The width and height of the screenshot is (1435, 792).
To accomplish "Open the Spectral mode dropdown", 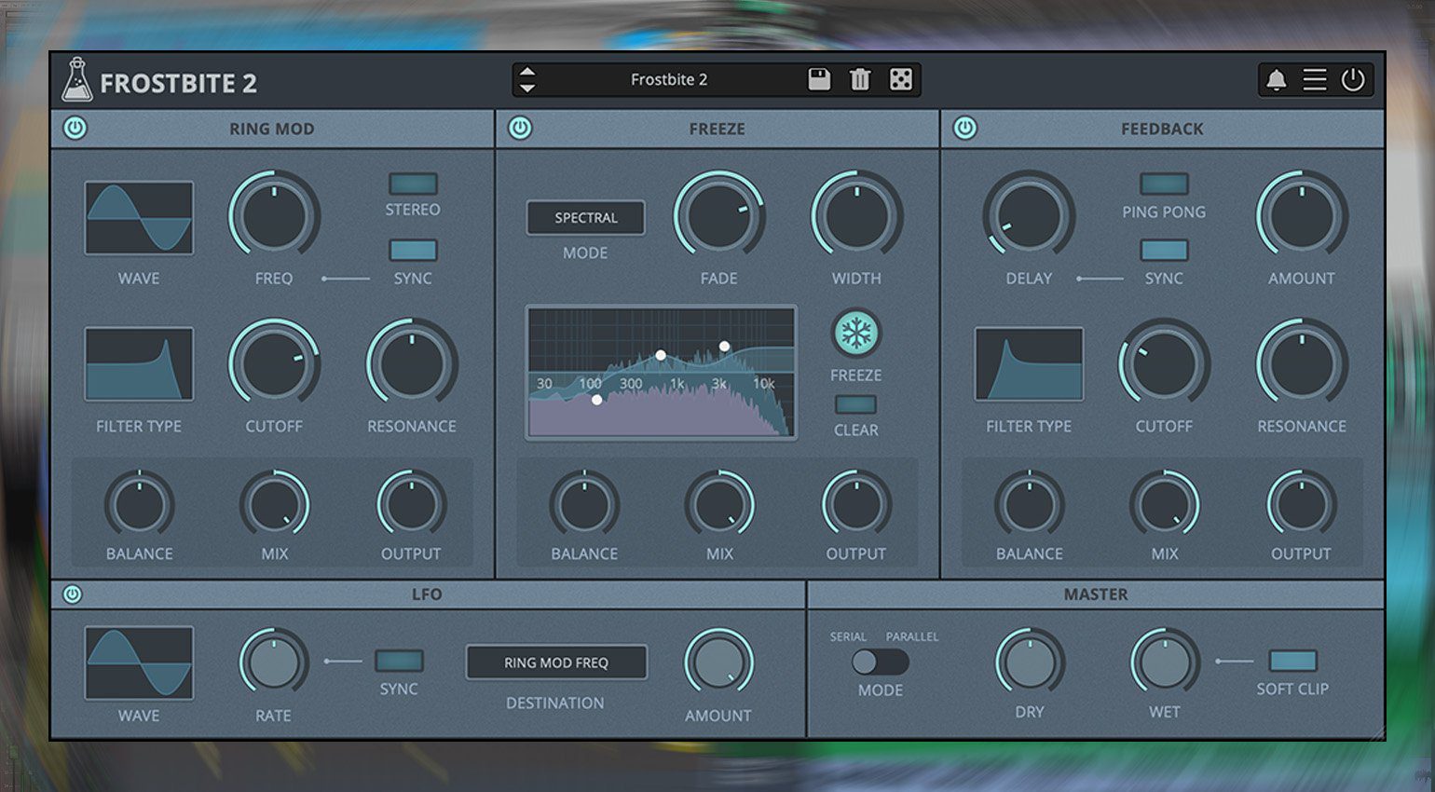I will [x=585, y=218].
